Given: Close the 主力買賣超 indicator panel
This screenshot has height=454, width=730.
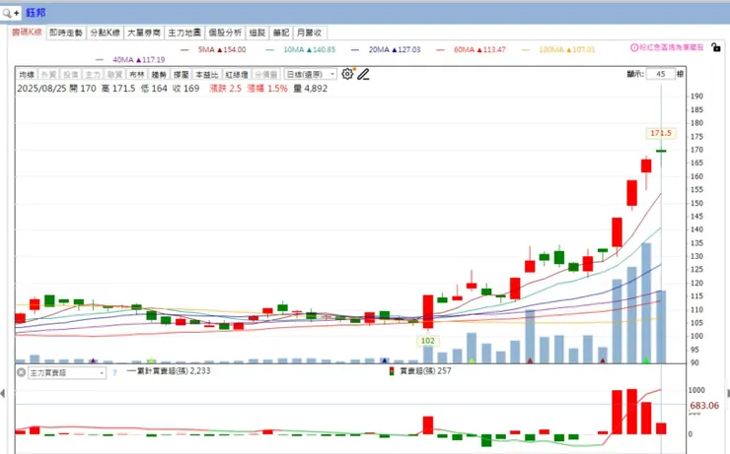Looking at the screenshot, I should tap(21, 372).
